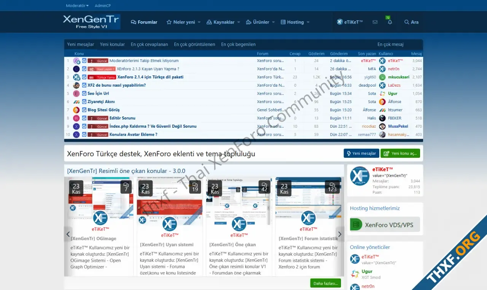Open the Hosting hizmetlerimiz heading link
The height and width of the screenshot is (290, 487).
[375, 208]
